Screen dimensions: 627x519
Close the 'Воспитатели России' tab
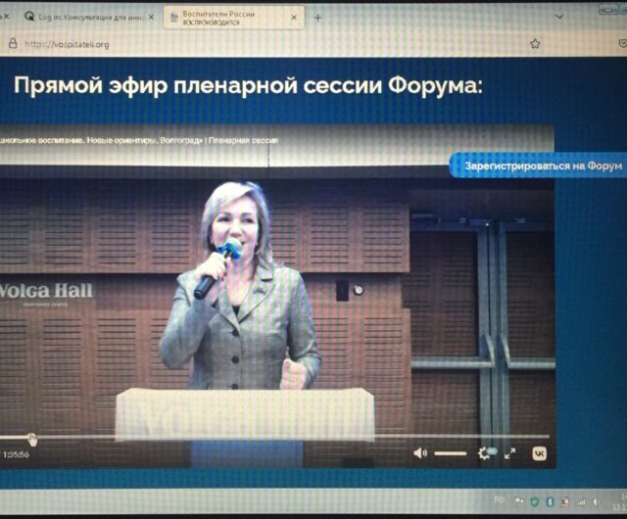click(294, 18)
